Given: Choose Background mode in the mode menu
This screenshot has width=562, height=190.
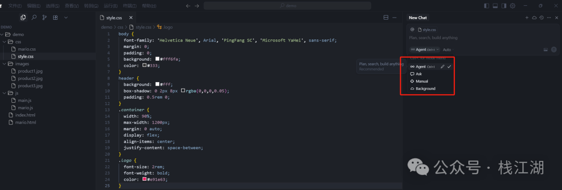Looking at the screenshot, I should tap(430, 88).
